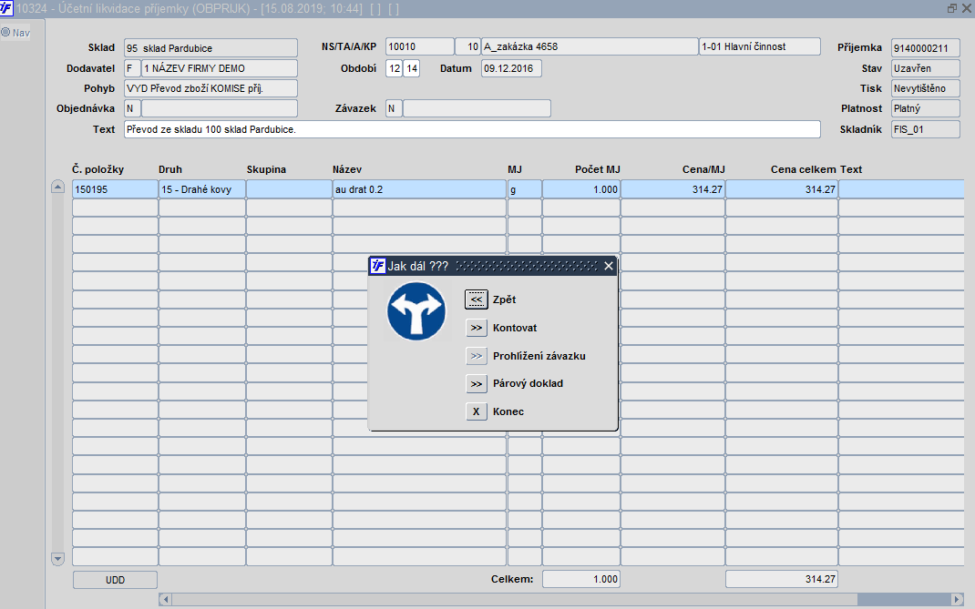Click the Párový doklad arrow button
Image resolution: width=975 pixels, height=609 pixels.
(x=477, y=384)
